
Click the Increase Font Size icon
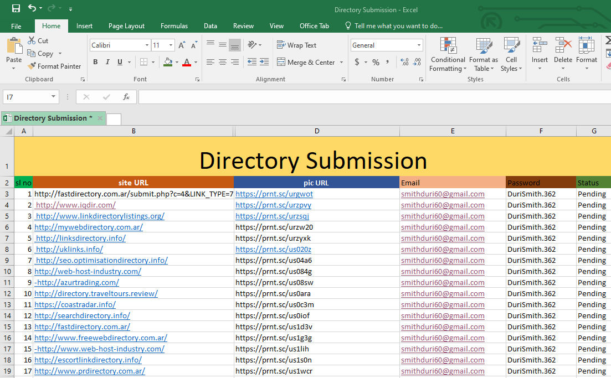[182, 45]
